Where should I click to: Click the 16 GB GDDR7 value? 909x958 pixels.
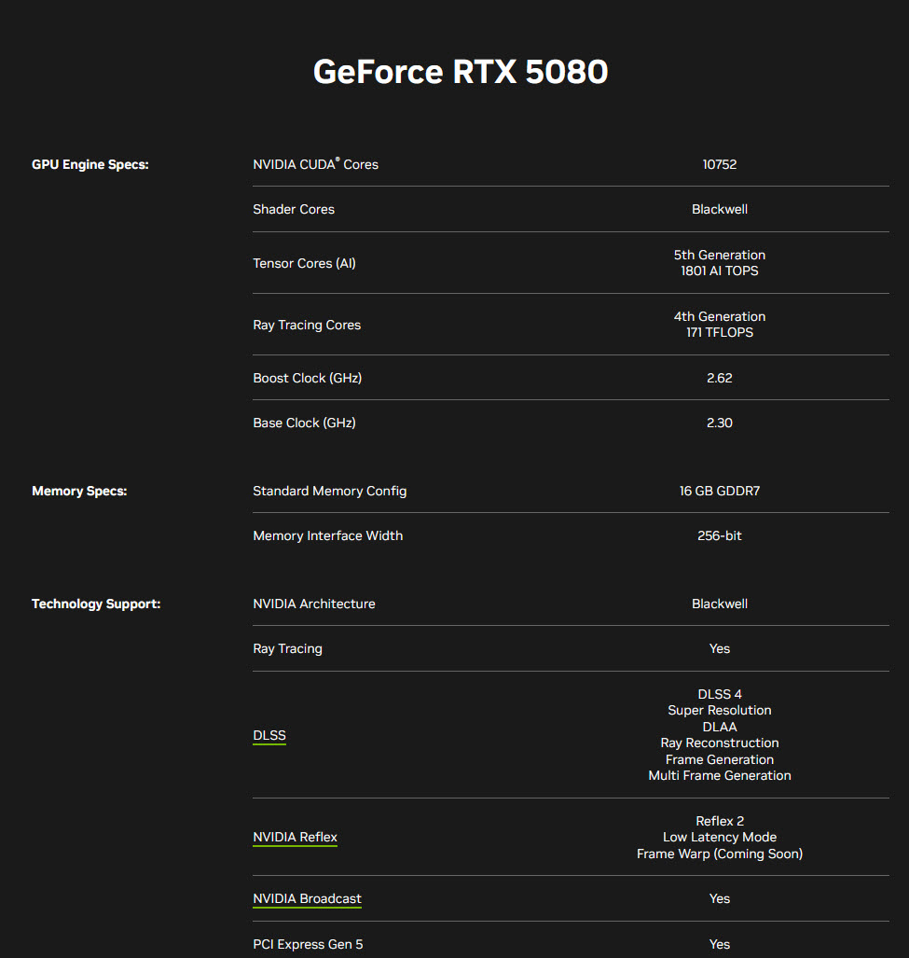click(719, 492)
